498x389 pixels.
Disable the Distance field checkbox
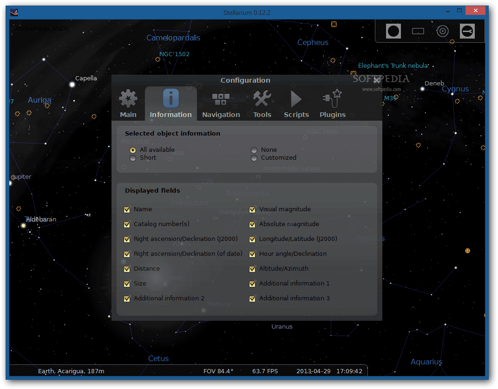127,269
